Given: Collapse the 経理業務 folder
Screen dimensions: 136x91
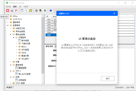Looking at the screenshot, I should [8, 25].
